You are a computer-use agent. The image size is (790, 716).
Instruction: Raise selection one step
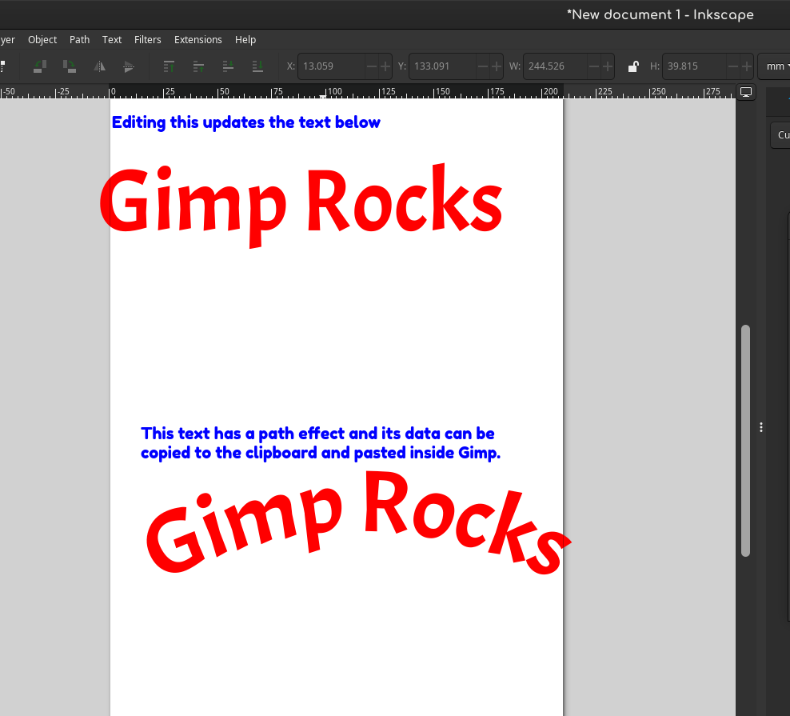(198, 66)
